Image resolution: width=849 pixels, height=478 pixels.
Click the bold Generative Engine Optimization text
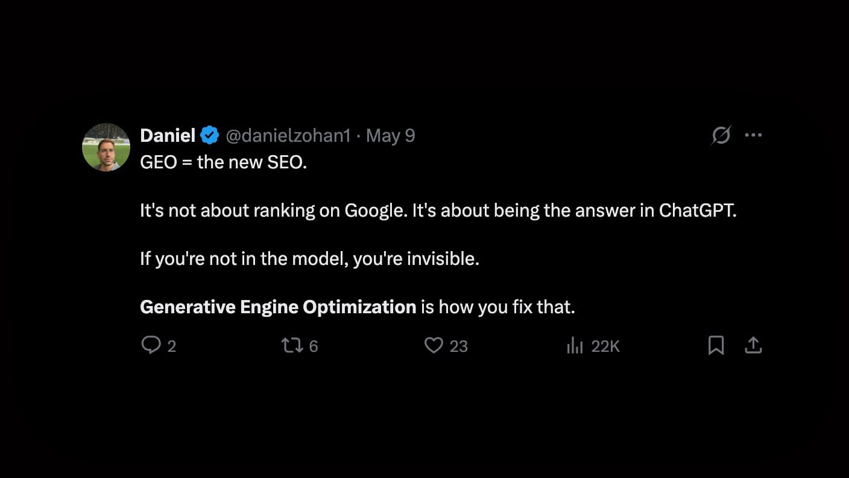point(278,307)
